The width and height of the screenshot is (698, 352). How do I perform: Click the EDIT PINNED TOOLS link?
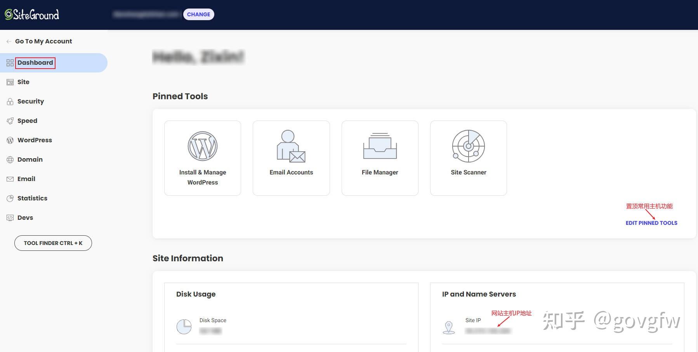pyautogui.click(x=651, y=223)
